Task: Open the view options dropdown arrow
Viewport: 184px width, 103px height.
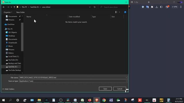Action: coord(120,12)
